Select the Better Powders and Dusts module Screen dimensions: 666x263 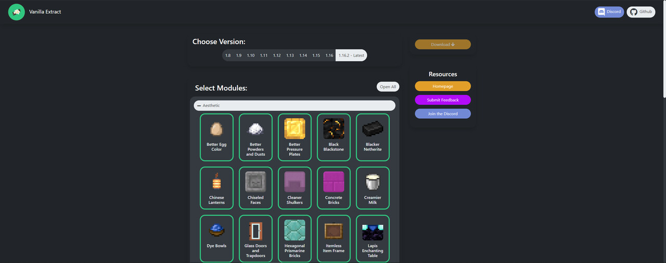pos(255,137)
